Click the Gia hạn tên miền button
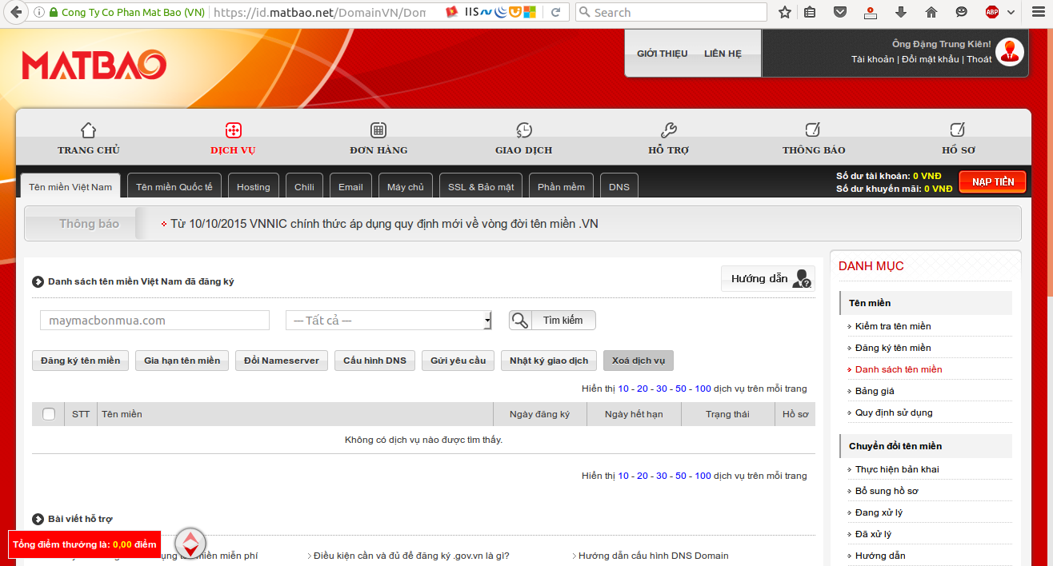 [182, 361]
